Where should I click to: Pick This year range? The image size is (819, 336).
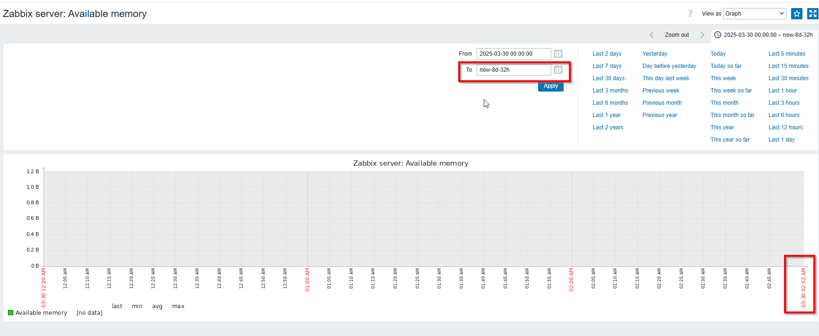(722, 127)
